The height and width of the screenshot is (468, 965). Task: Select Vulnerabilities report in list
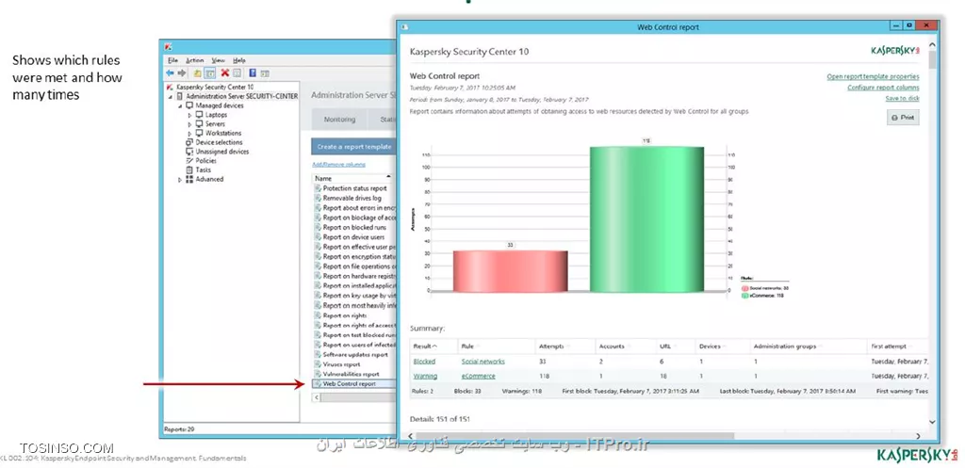[x=351, y=374]
